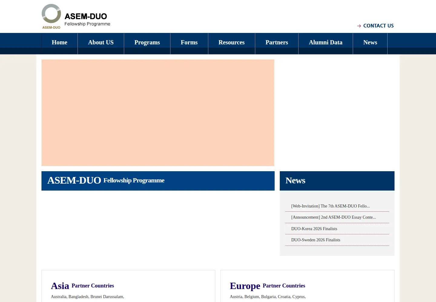
Task: Click the Asia Partner Countries heading
Action: point(82,286)
